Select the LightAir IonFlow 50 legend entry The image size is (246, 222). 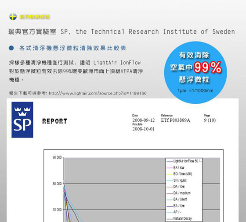point(184,161)
